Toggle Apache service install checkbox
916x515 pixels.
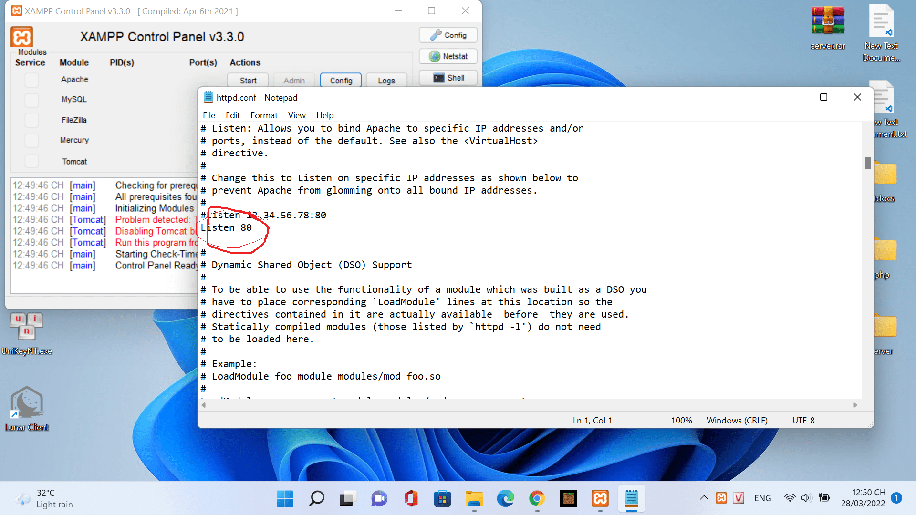point(31,80)
